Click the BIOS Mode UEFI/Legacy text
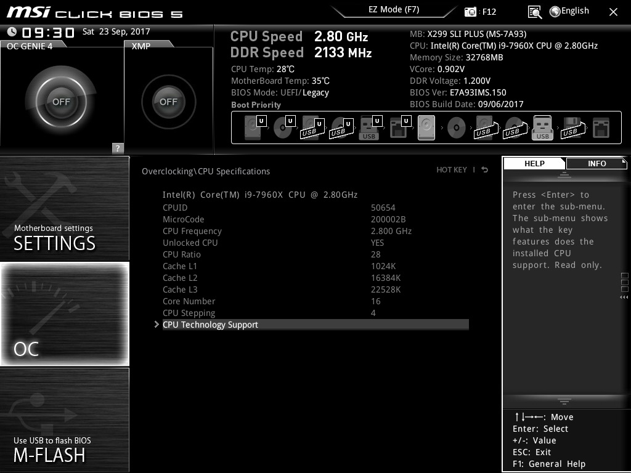The height and width of the screenshot is (473, 631). tap(280, 92)
